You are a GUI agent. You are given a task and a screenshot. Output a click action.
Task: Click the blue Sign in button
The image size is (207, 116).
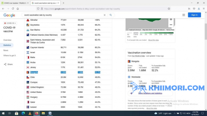(x=194, y=15)
